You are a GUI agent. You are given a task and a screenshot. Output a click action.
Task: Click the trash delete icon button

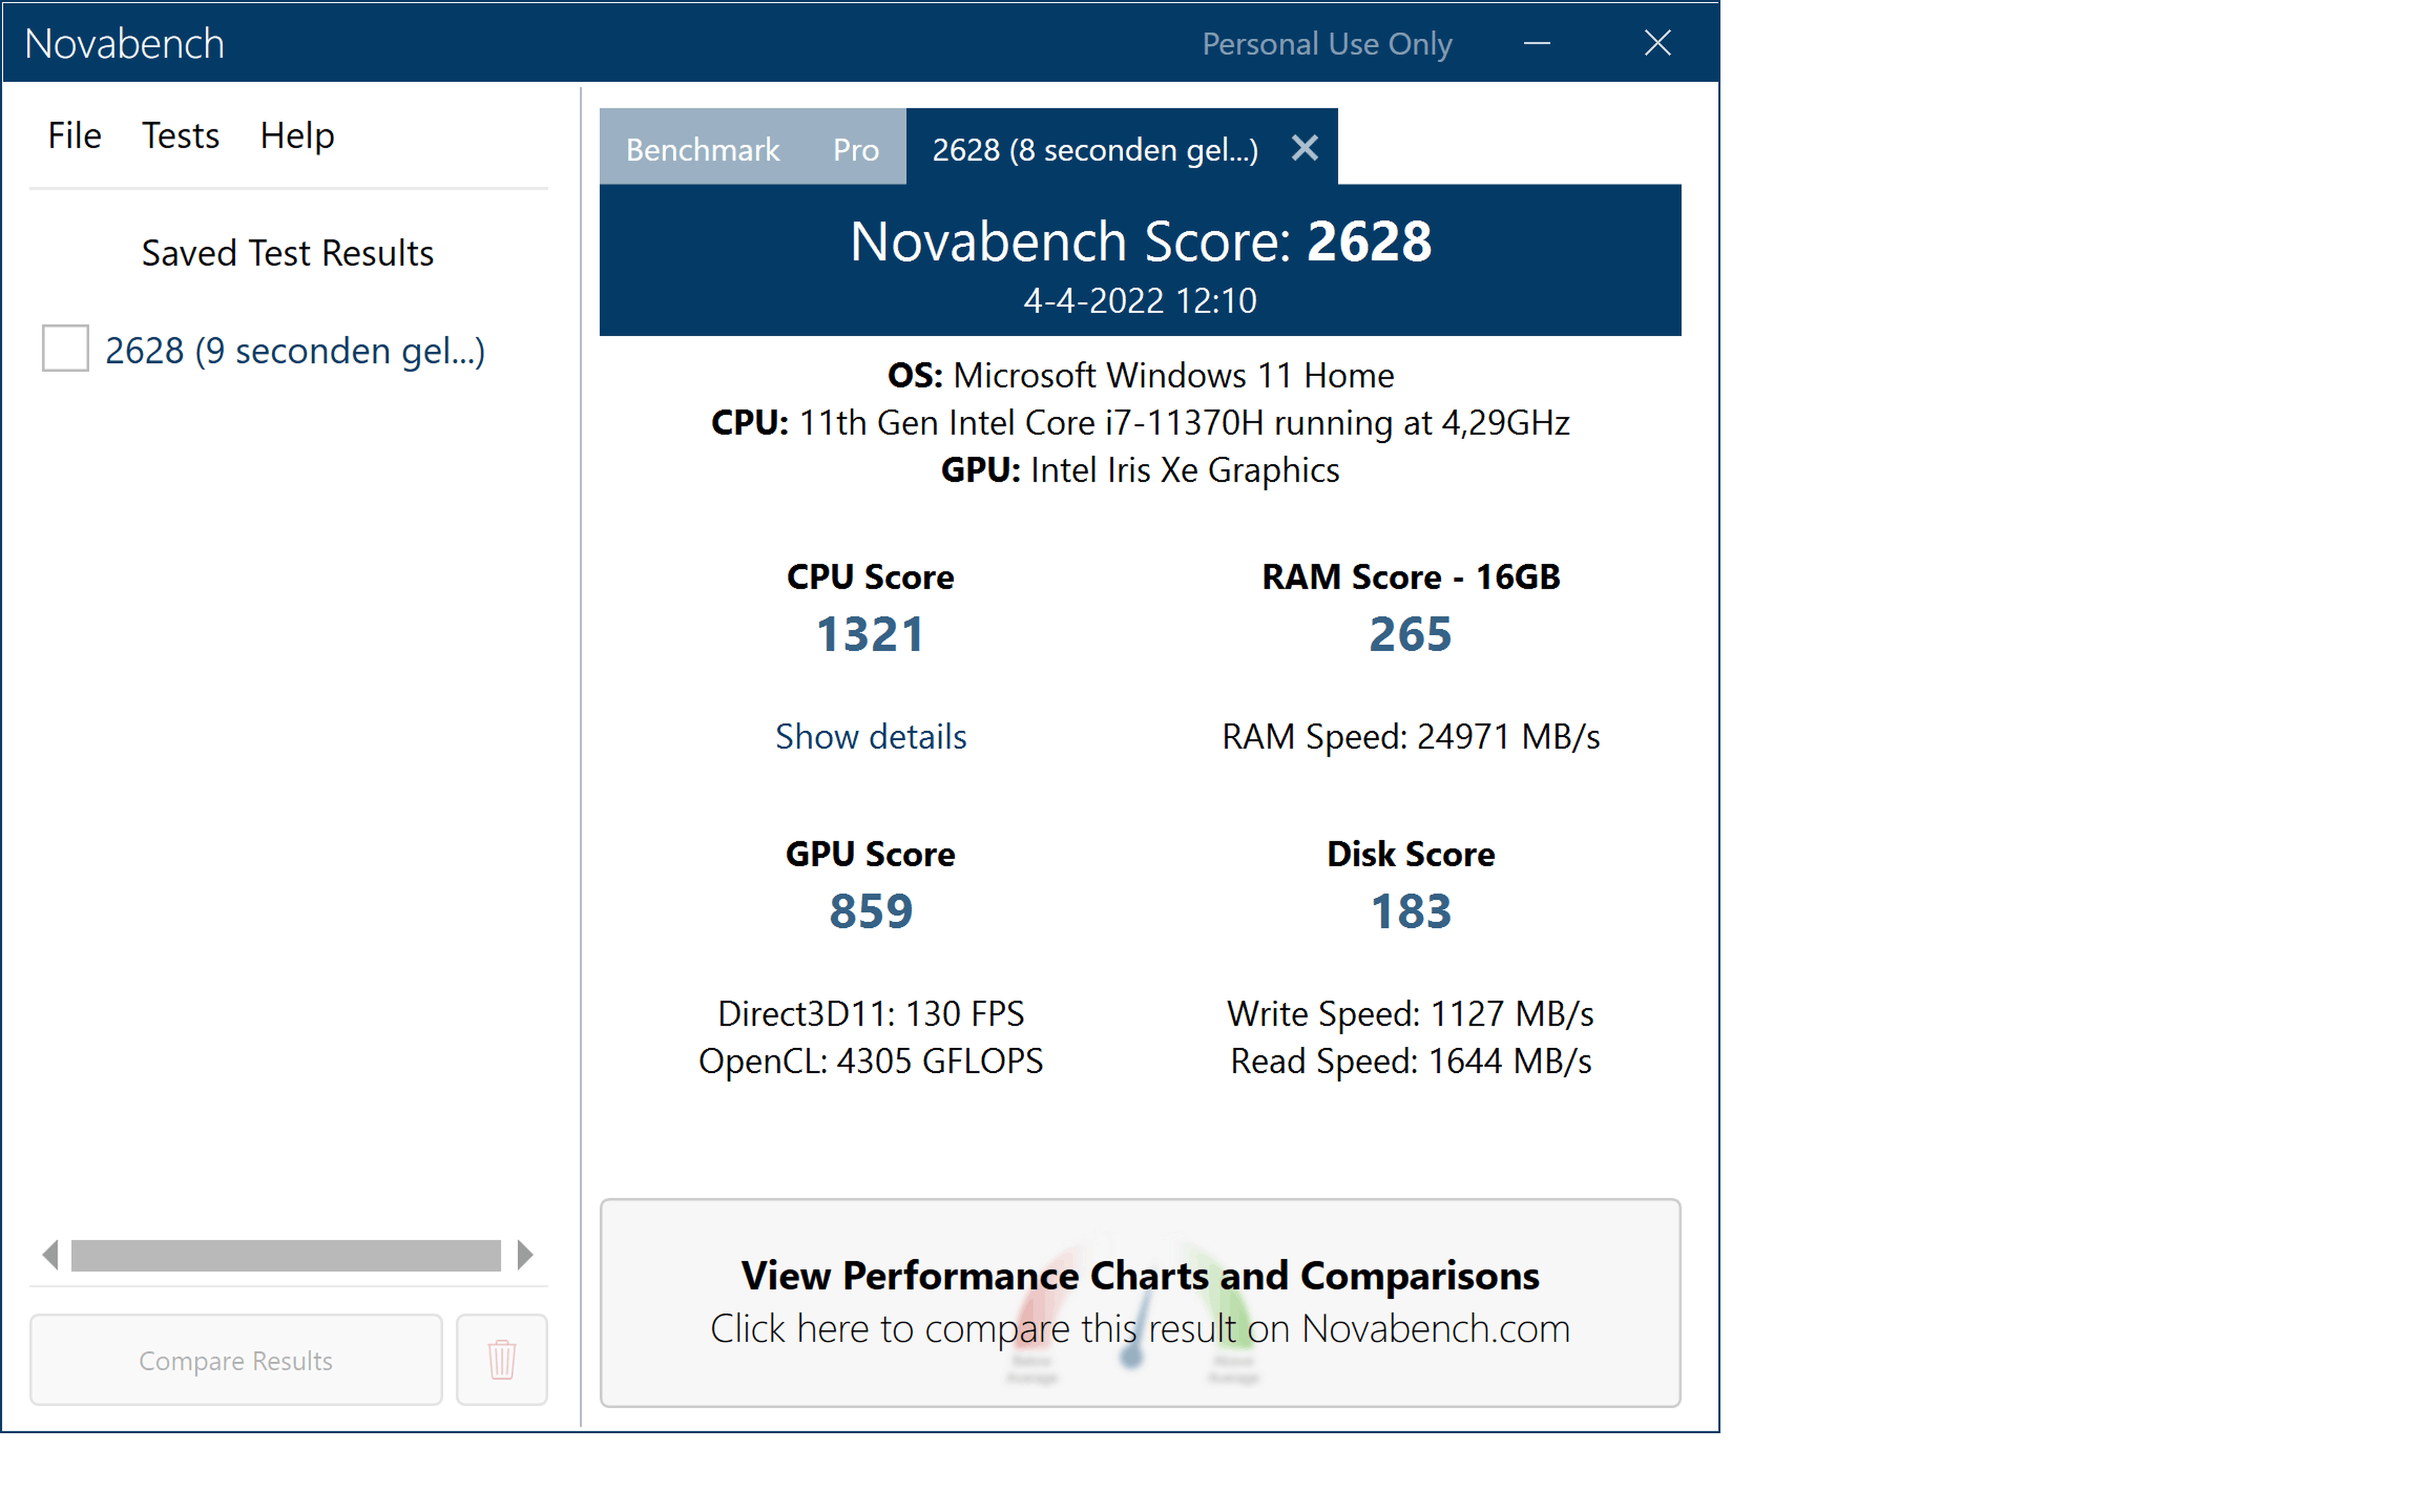tap(501, 1360)
